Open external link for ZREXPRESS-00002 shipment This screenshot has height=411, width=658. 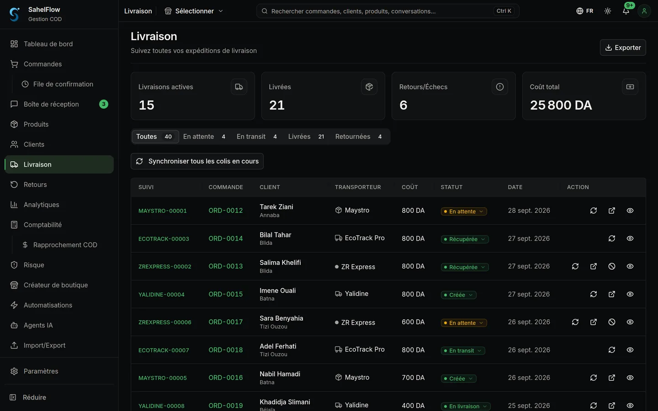click(x=594, y=266)
